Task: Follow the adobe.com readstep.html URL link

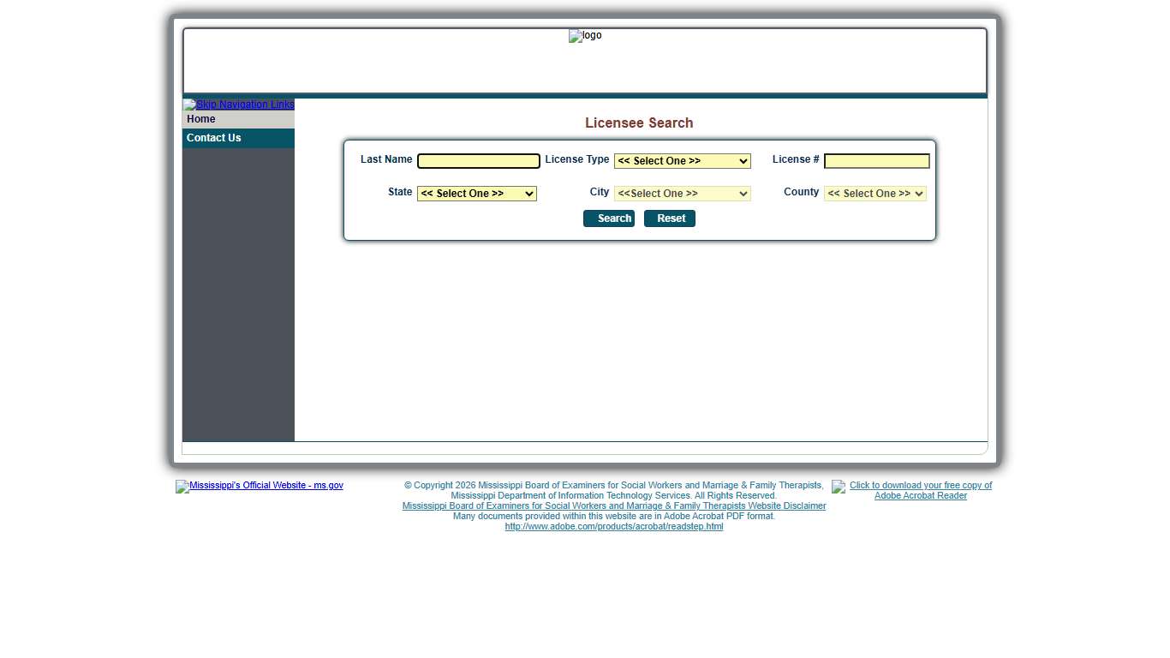Action: click(613, 527)
